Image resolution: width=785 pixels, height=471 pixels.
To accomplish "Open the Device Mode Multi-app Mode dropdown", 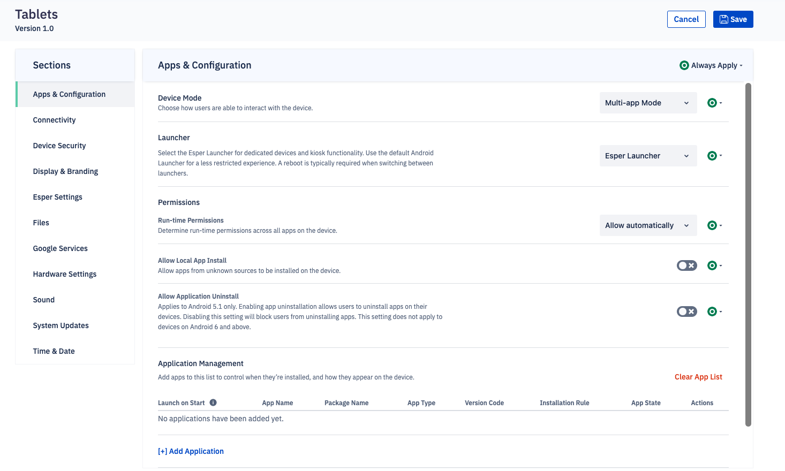I will tap(648, 103).
